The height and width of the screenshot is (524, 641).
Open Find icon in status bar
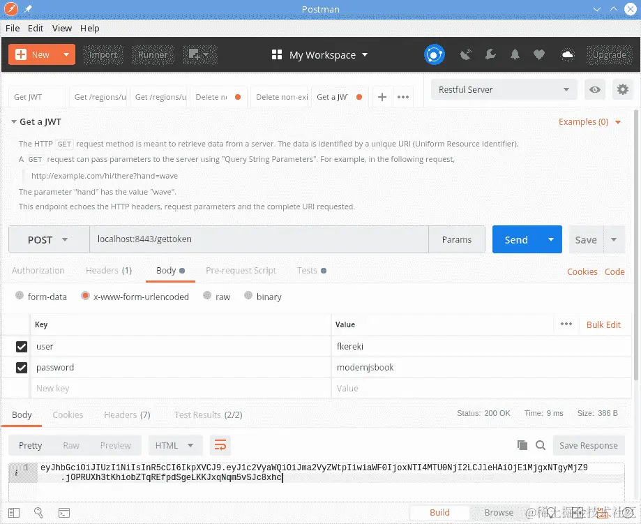(x=38, y=513)
